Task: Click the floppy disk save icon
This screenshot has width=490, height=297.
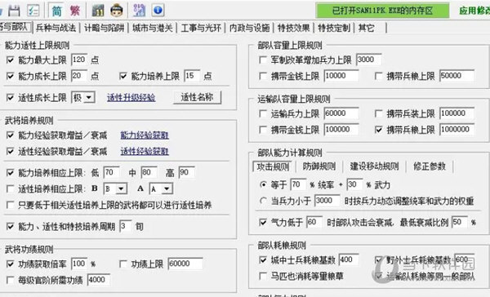Action: click(14, 11)
